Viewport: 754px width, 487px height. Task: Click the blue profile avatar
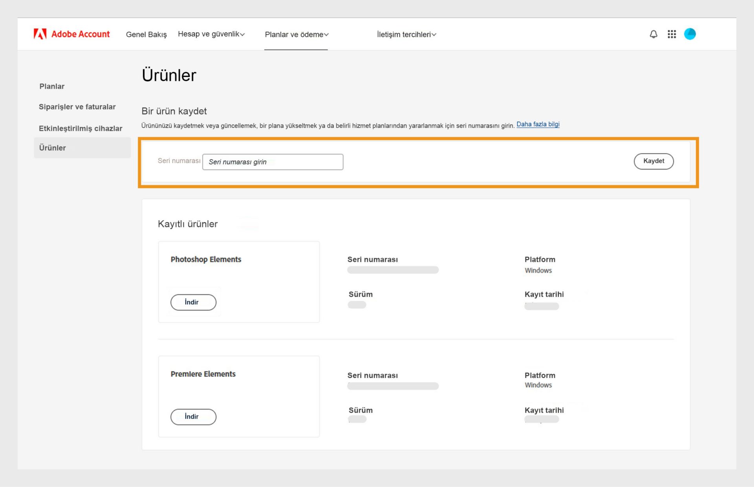click(690, 34)
